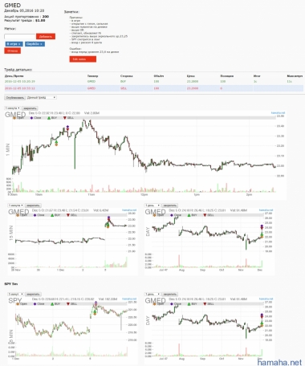Open the trade-type dropdown beside Опубликовать

click(x=42, y=98)
